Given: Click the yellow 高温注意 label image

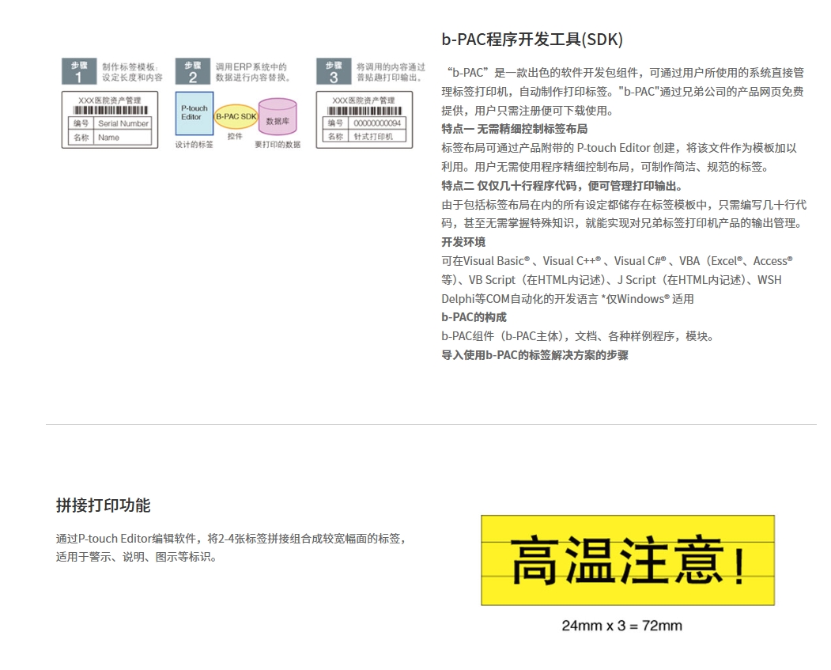Looking at the screenshot, I should [x=628, y=560].
